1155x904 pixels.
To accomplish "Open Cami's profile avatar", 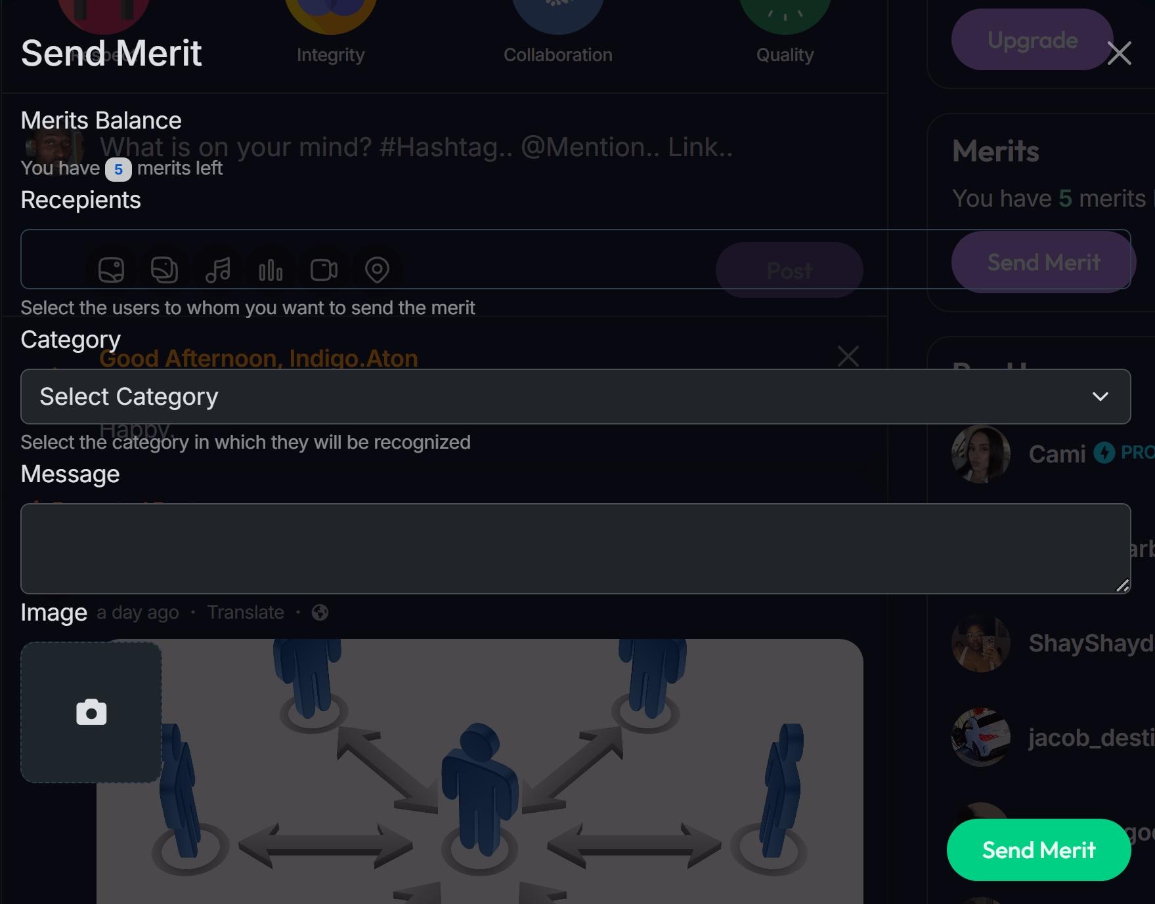I will (x=980, y=454).
